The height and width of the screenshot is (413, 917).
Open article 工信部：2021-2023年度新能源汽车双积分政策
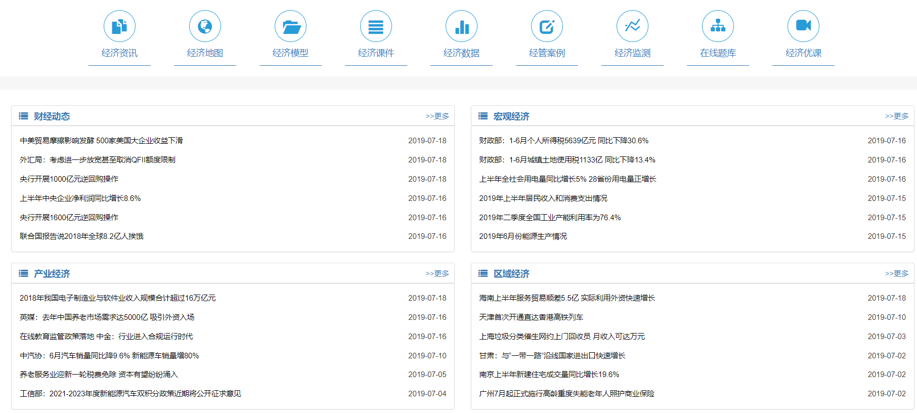click(x=130, y=394)
